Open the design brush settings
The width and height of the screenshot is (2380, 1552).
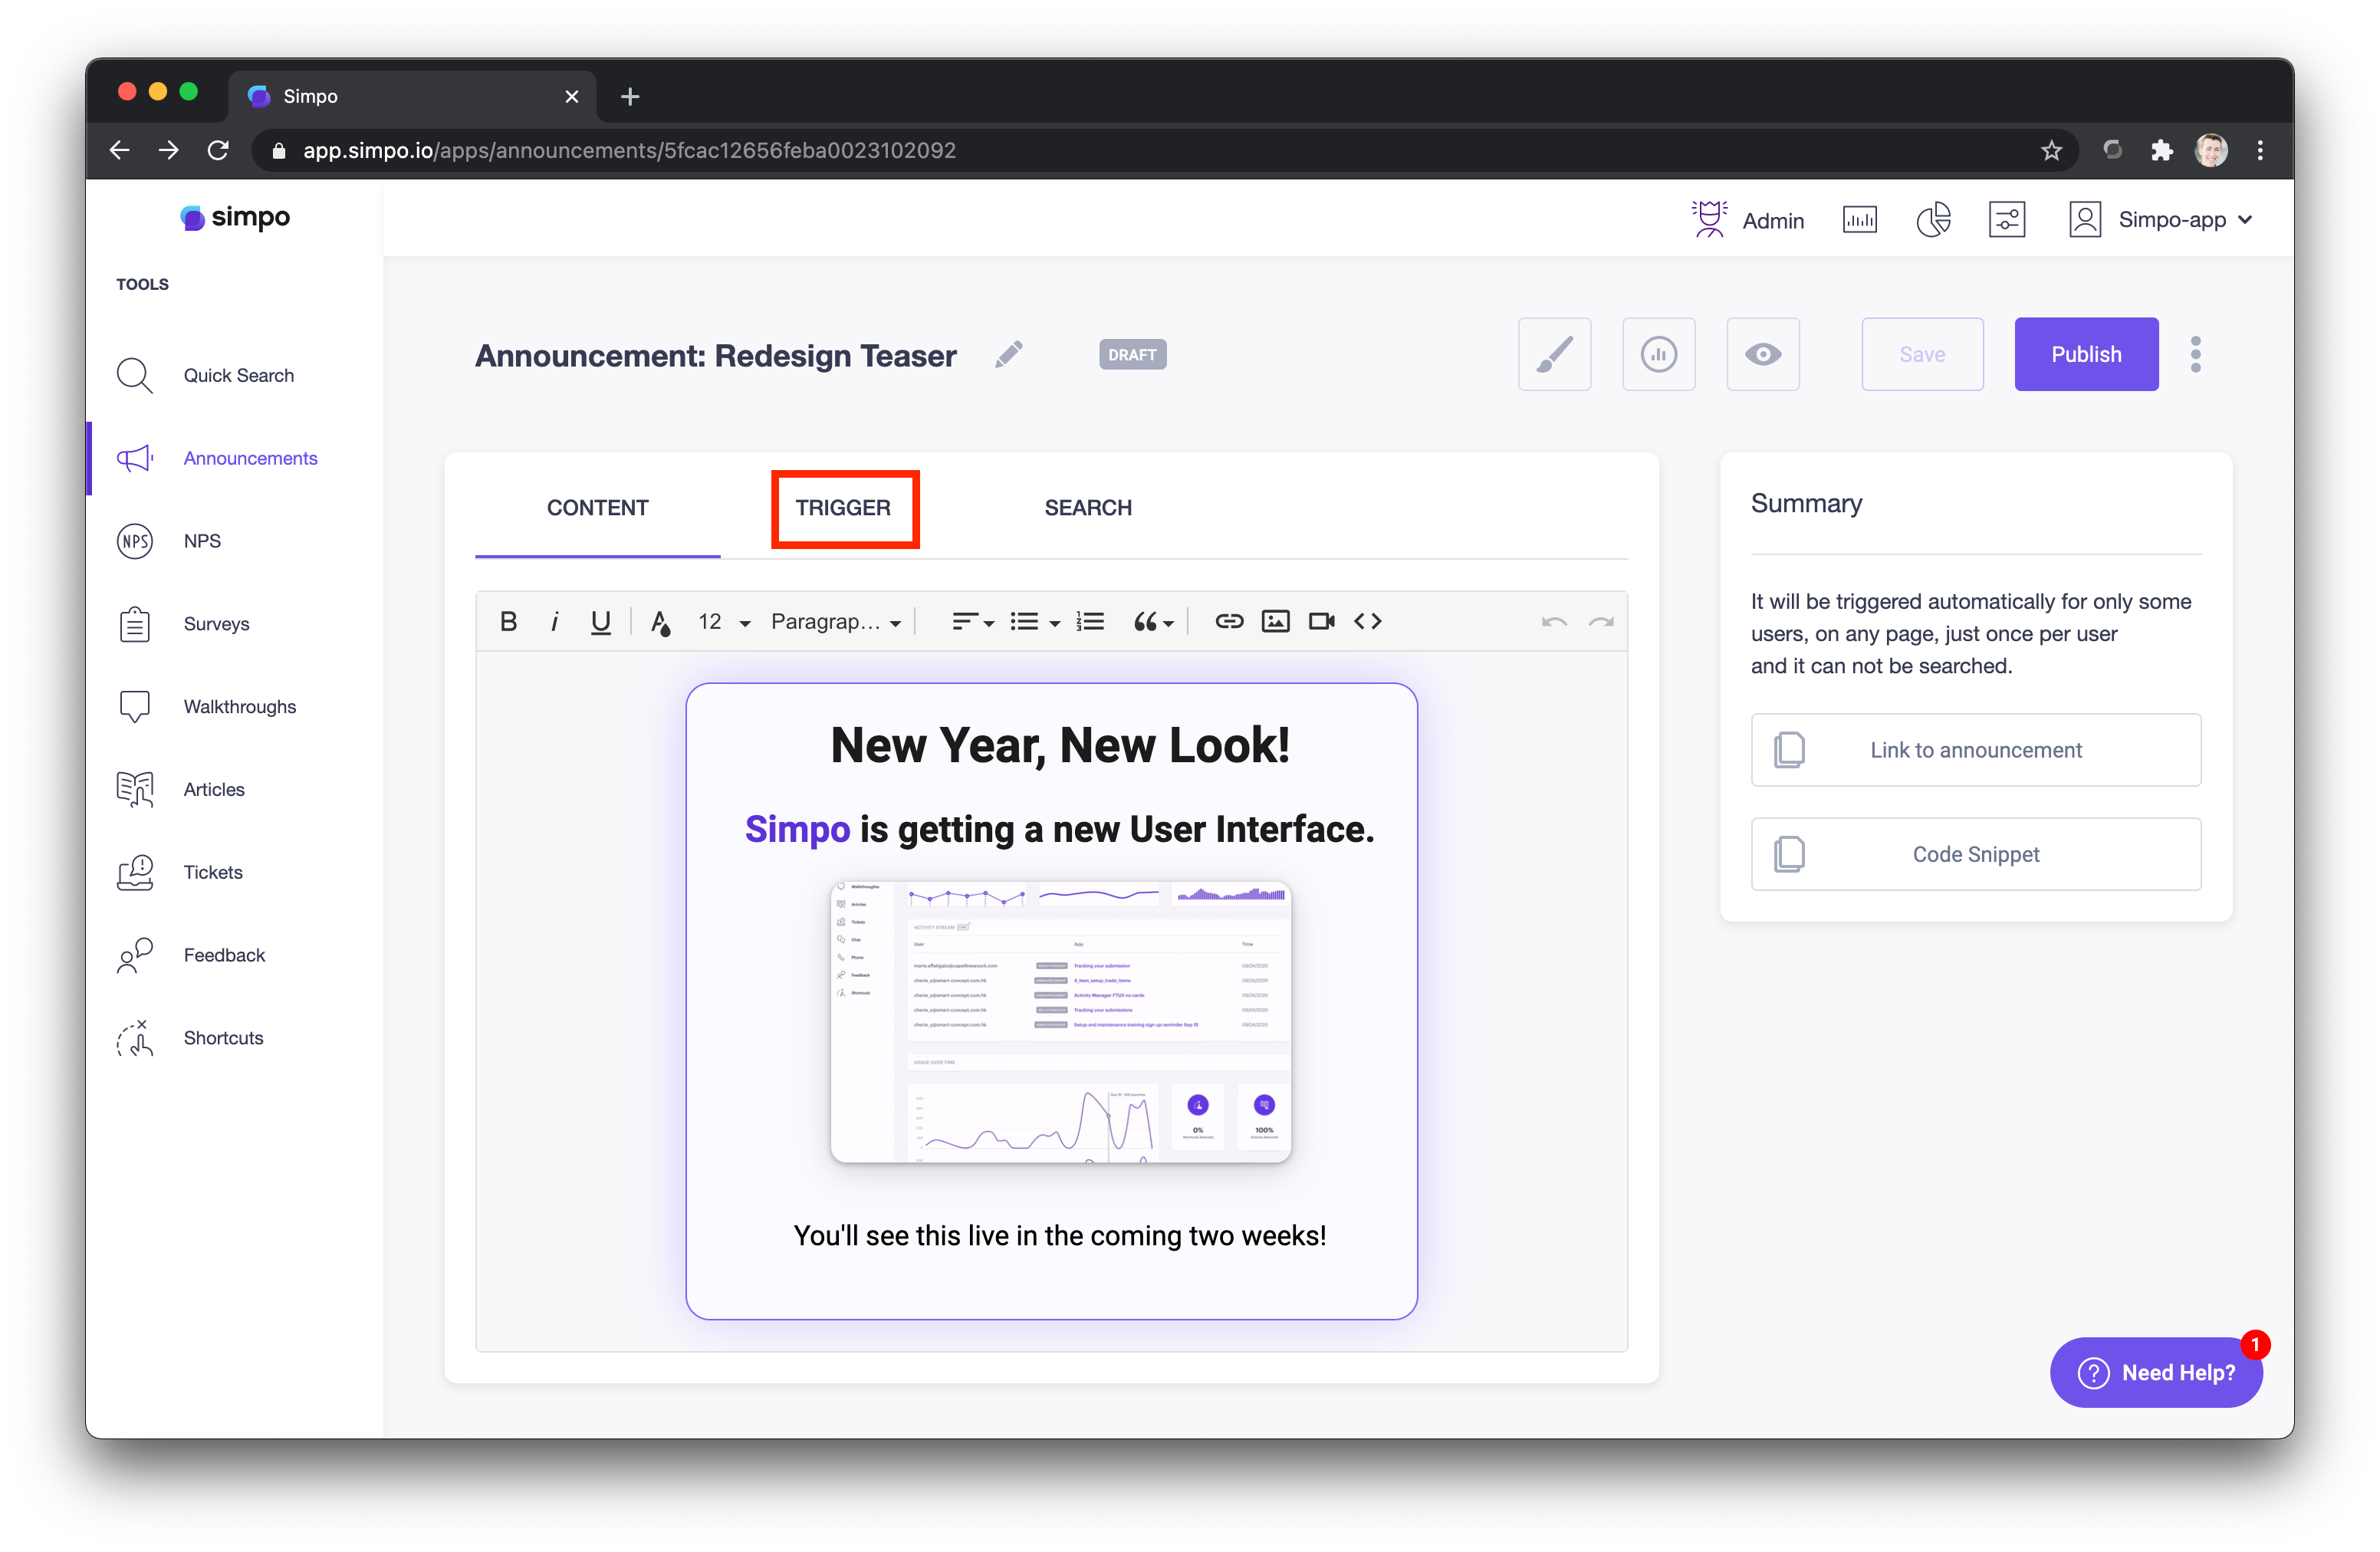pyautogui.click(x=1554, y=354)
